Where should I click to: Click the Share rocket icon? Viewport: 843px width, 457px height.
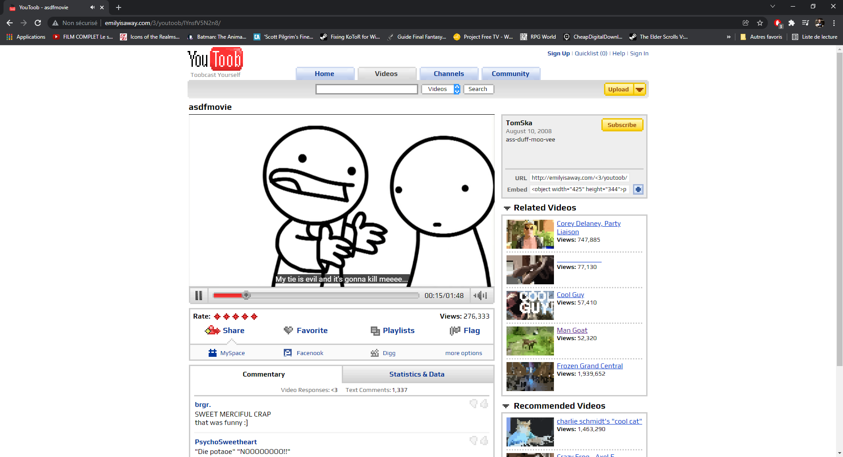[212, 330]
